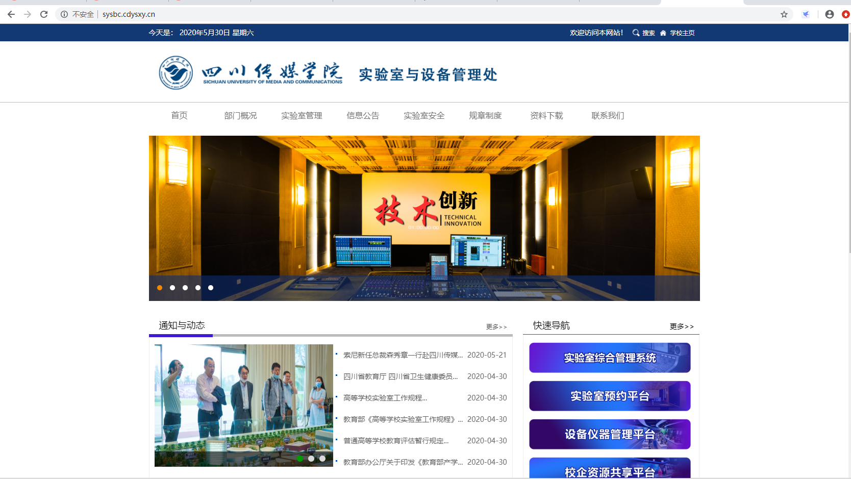Expand more links in 快速导航 section

click(682, 326)
